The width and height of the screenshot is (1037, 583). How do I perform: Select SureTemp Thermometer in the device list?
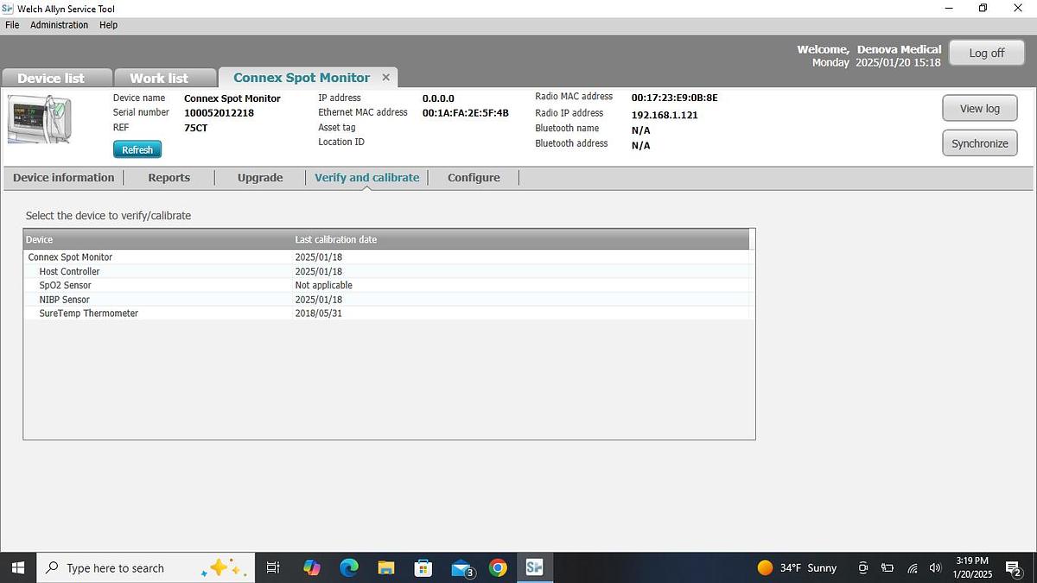tap(88, 314)
